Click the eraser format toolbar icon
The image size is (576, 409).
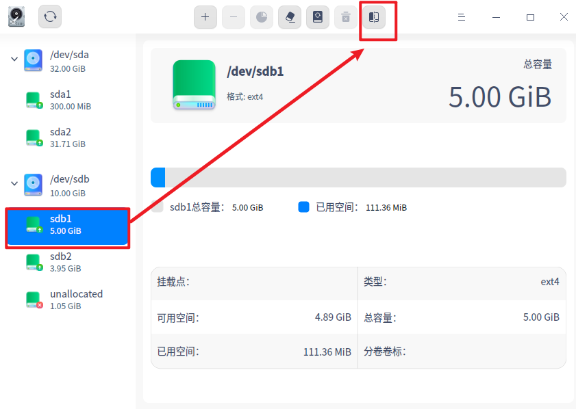[x=290, y=17]
